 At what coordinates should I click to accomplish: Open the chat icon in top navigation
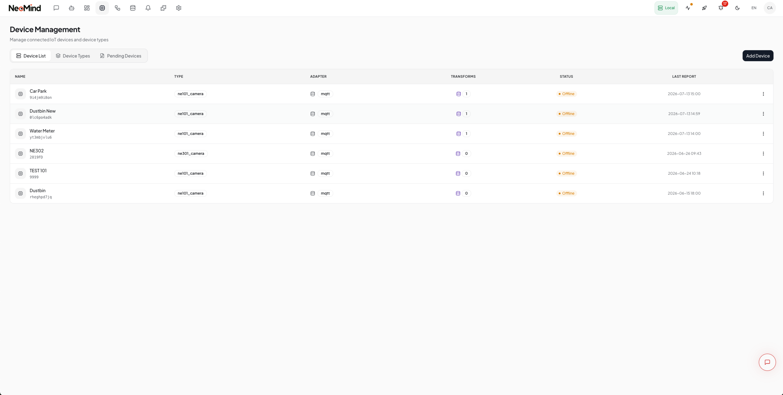pyautogui.click(x=56, y=8)
